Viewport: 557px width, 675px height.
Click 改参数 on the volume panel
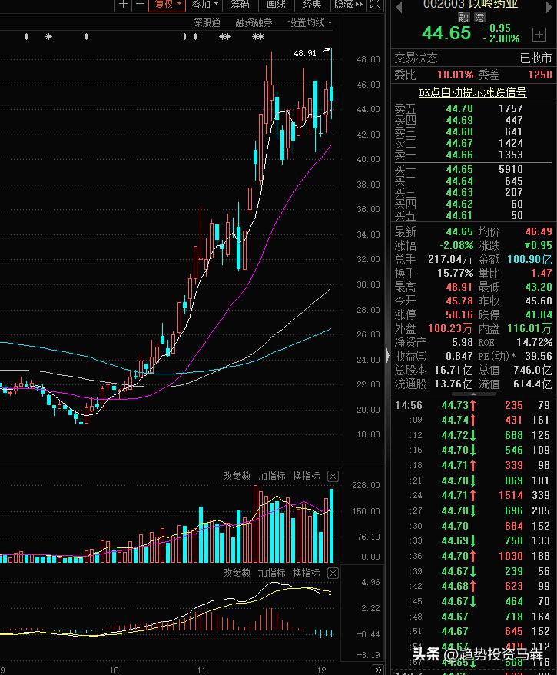237,476
